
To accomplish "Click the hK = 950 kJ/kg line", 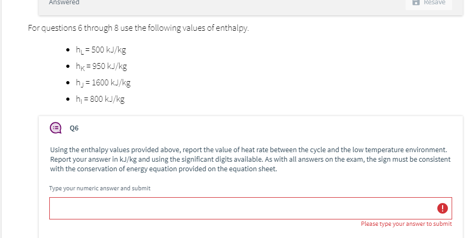I will [x=101, y=66].
